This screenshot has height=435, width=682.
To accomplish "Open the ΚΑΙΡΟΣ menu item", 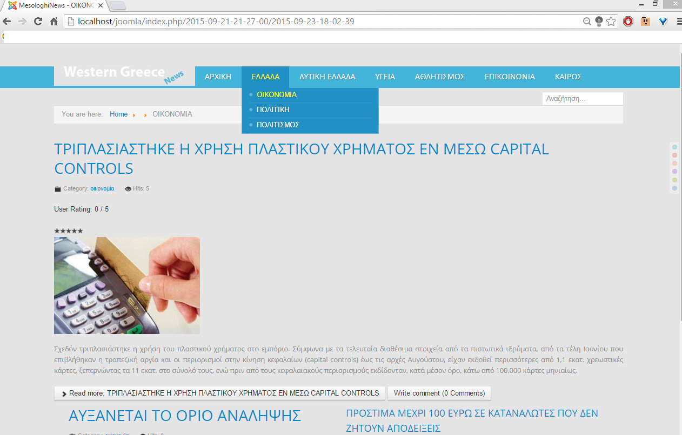I will tap(569, 77).
